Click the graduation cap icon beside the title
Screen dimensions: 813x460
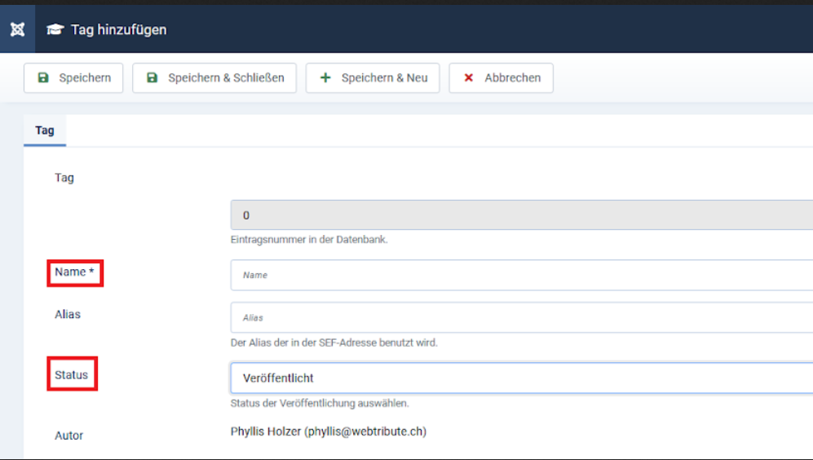click(x=55, y=30)
